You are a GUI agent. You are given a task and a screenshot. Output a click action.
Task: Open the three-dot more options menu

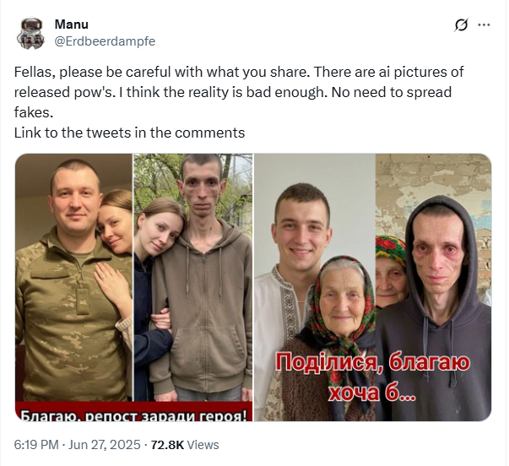point(484,24)
